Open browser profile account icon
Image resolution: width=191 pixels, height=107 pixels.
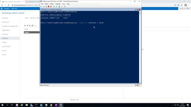pyautogui.click(x=186, y=5)
